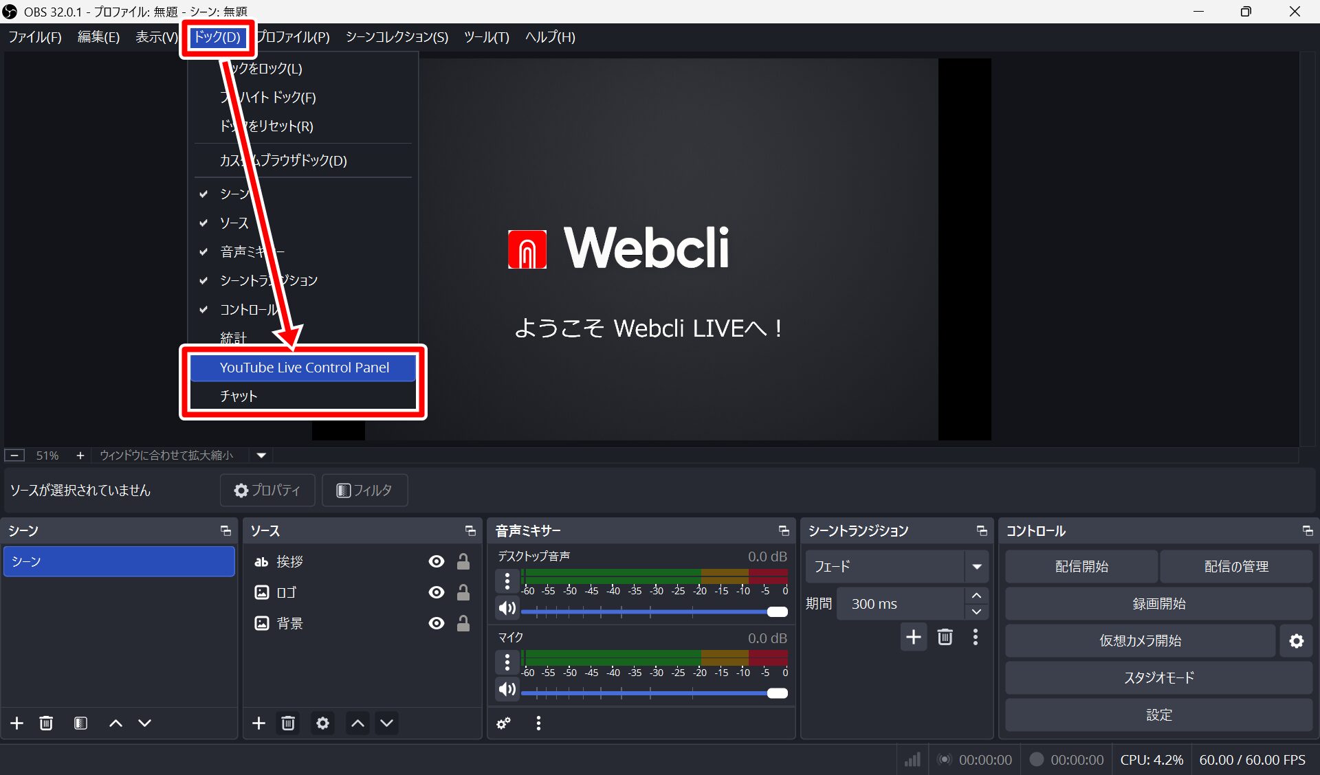Open advanced audio properties gears icon
The image size is (1320, 775).
point(504,723)
